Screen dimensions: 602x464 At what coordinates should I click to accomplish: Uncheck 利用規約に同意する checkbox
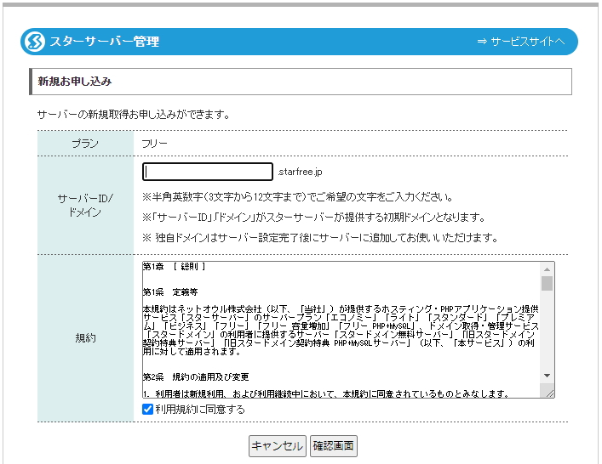click(147, 410)
